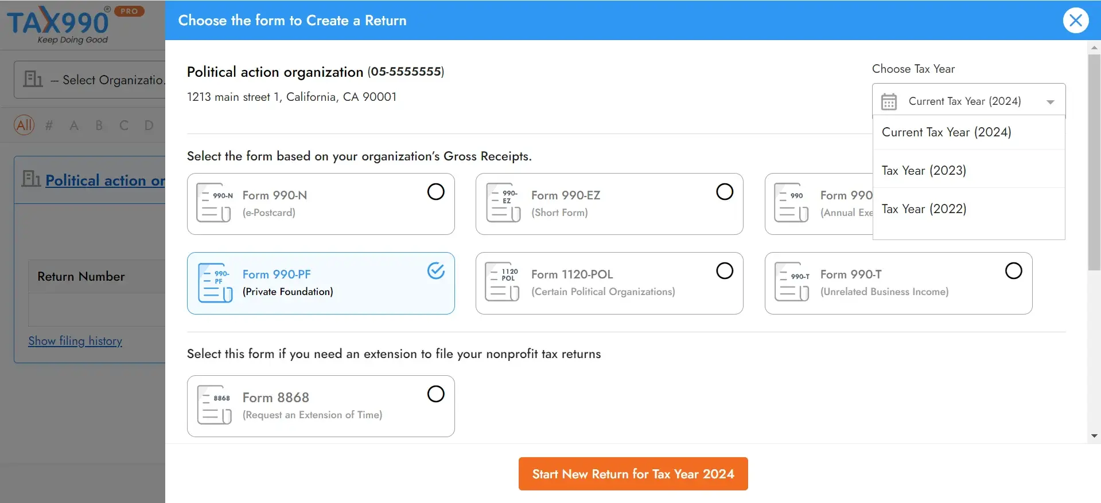The image size is (1101, 503).
Task: Click the Form 990-EZ title text
Action: [566, 195]
